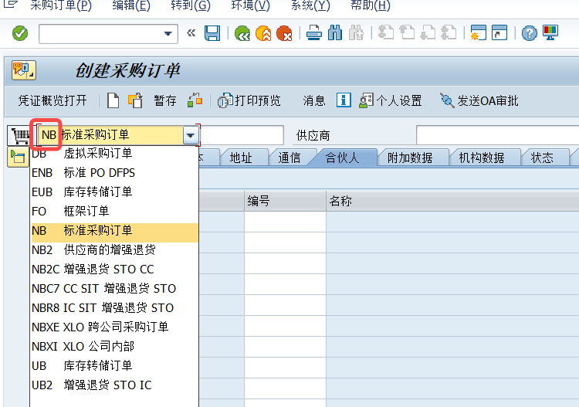The height and width of the screenshot is (407, 579).
Task: Open the 编辑(E) menu
Action: click(x=131, y=5)
